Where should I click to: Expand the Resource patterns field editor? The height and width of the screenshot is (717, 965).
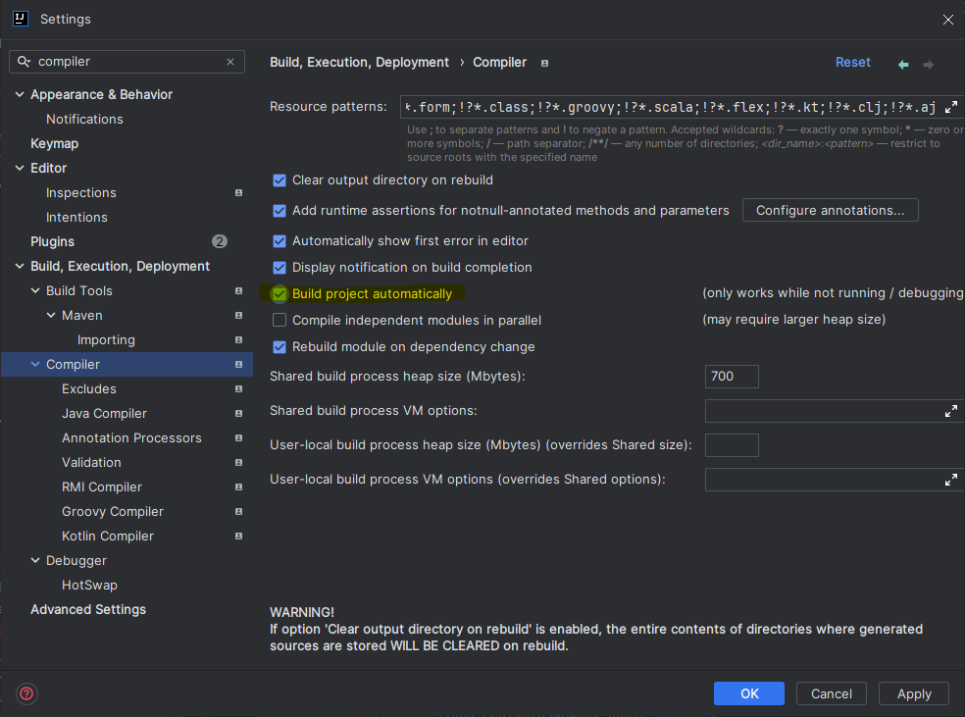[x=951, y=107]
